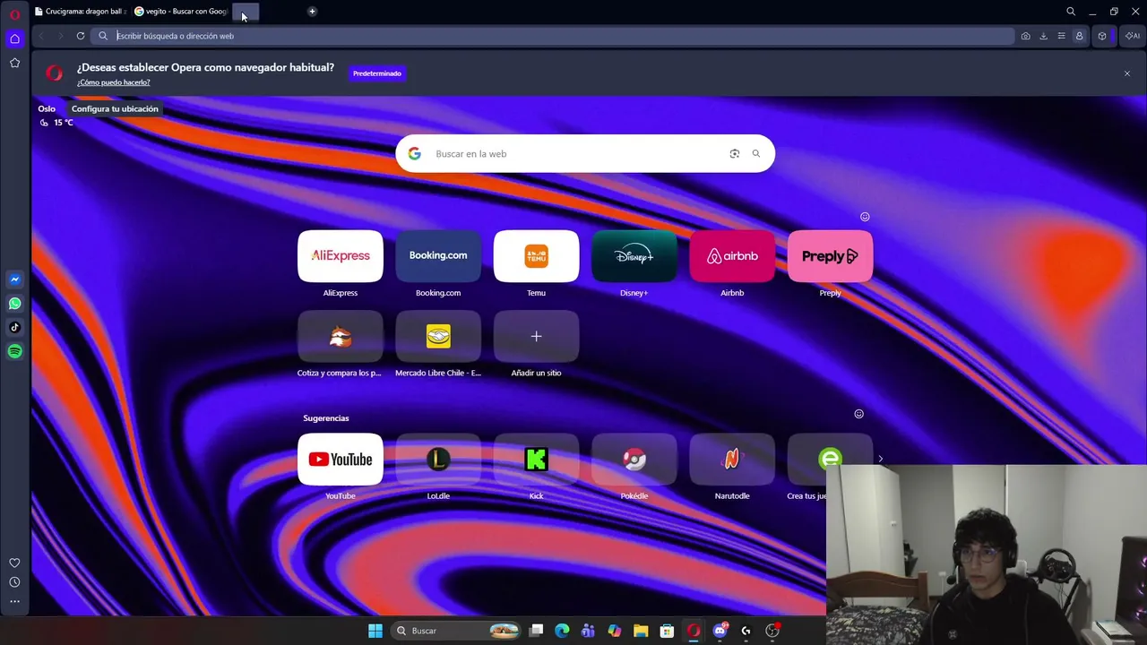
Task: Click the Oslo weather location
Action: 47,109
